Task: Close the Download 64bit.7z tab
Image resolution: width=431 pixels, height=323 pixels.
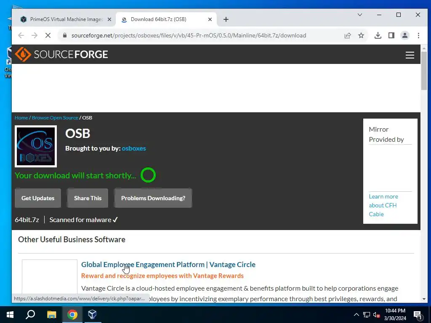Action: [x=210, y=19]
